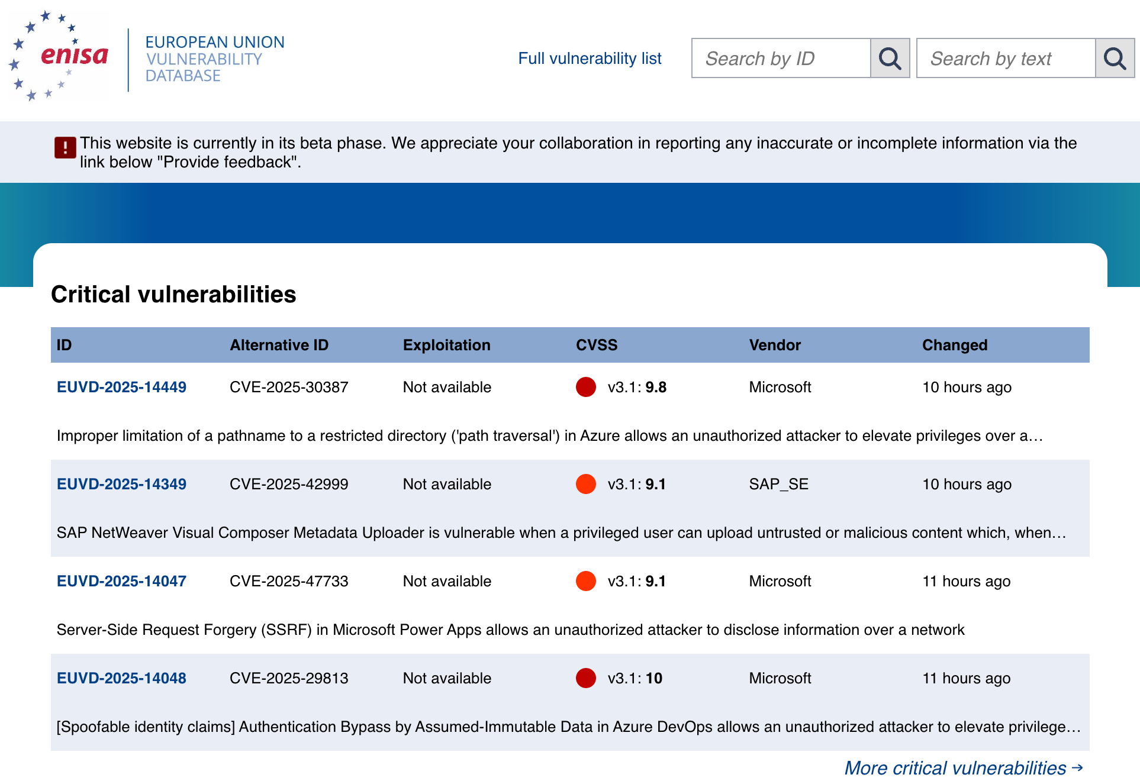
Task: Focus the Search by ID field
Action: (781, 59)
